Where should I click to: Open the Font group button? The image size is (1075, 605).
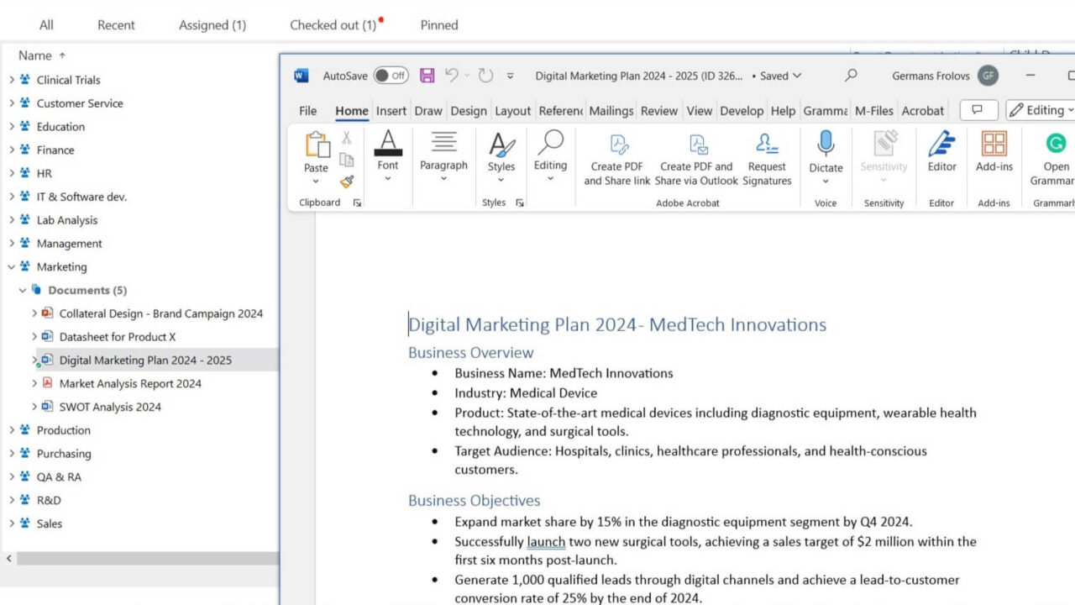[x=387, y=156]
